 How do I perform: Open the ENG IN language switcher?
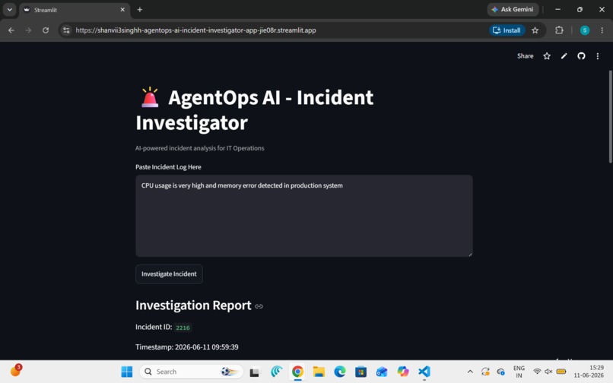point(519,372)
